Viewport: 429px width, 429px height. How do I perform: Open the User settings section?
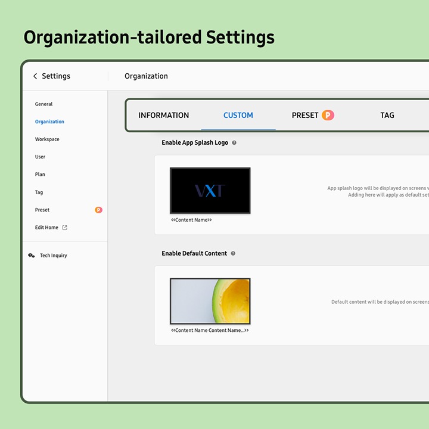click(x=40, y=157)
